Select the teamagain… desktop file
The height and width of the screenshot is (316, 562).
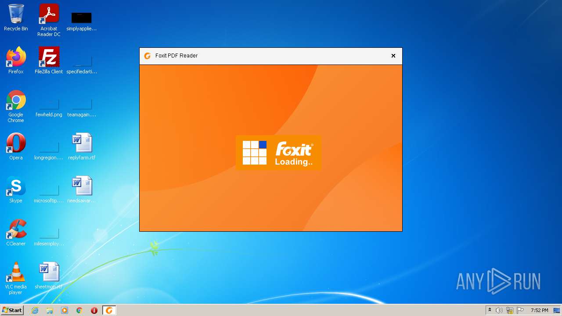82,108
